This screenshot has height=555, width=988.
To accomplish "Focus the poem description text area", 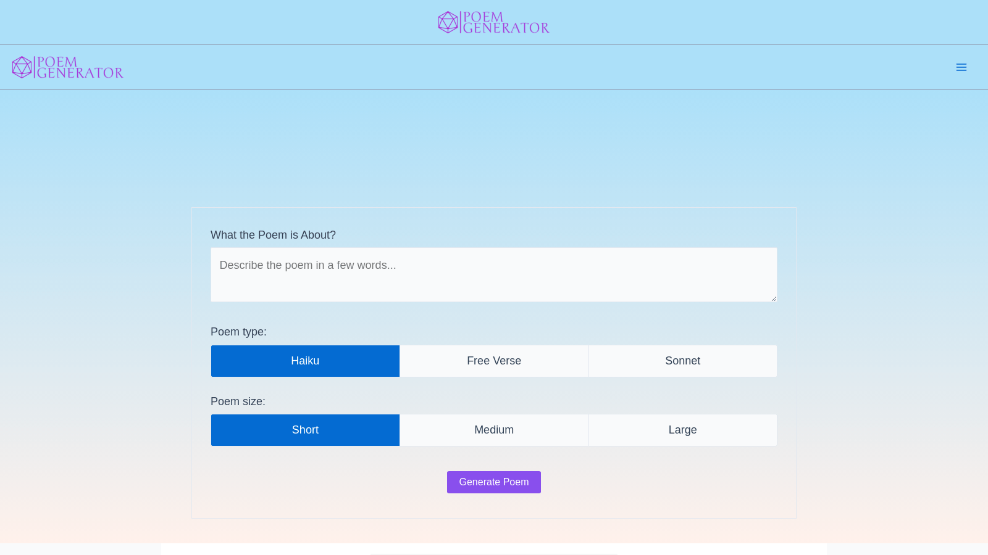I will pos(494,275).
